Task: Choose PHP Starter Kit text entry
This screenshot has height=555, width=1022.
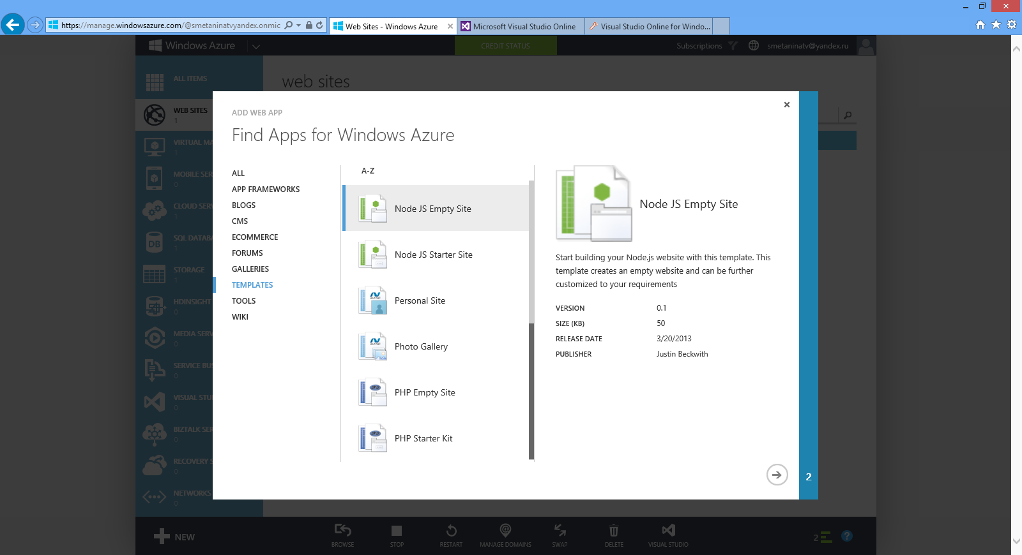Action: (423, 438)
